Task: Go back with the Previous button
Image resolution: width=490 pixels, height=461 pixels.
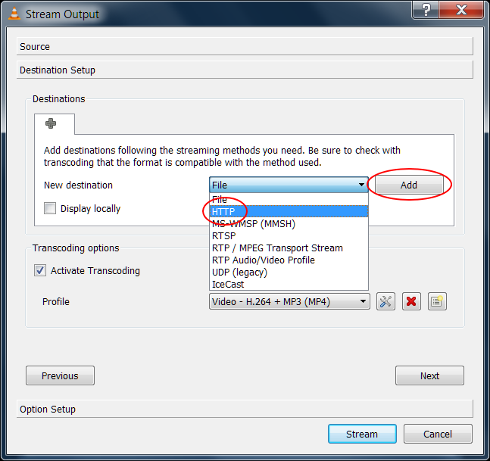Action: [x=60, y=375]
